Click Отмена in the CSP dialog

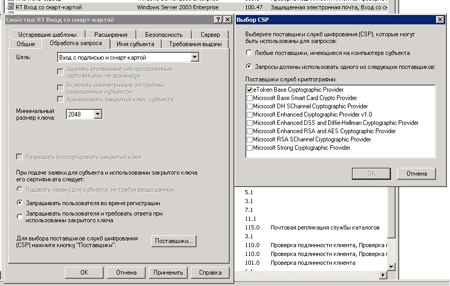(x=416, y=174)
